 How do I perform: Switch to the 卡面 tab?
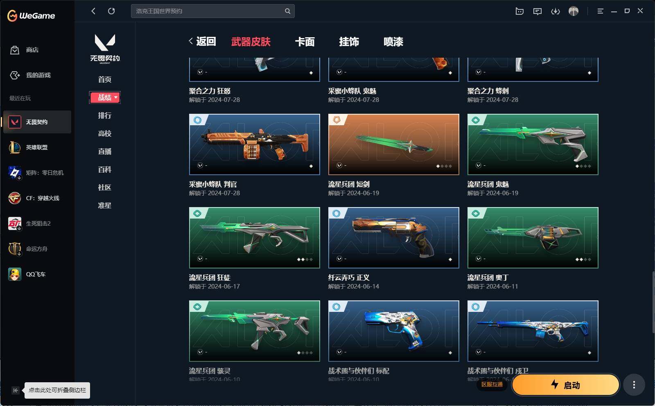(305, 42)
